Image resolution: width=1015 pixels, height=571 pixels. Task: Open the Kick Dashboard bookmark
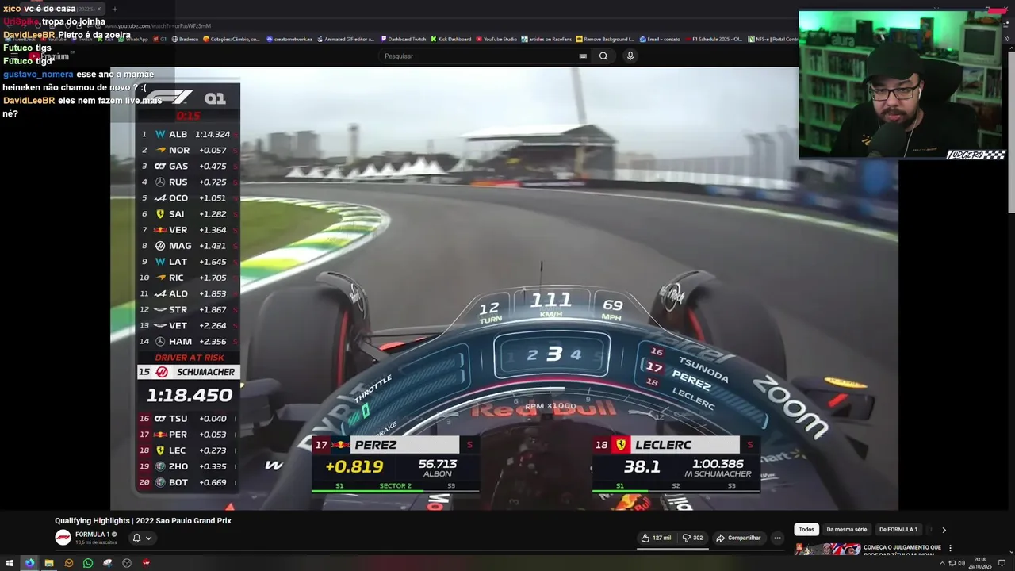click(450, 39)
